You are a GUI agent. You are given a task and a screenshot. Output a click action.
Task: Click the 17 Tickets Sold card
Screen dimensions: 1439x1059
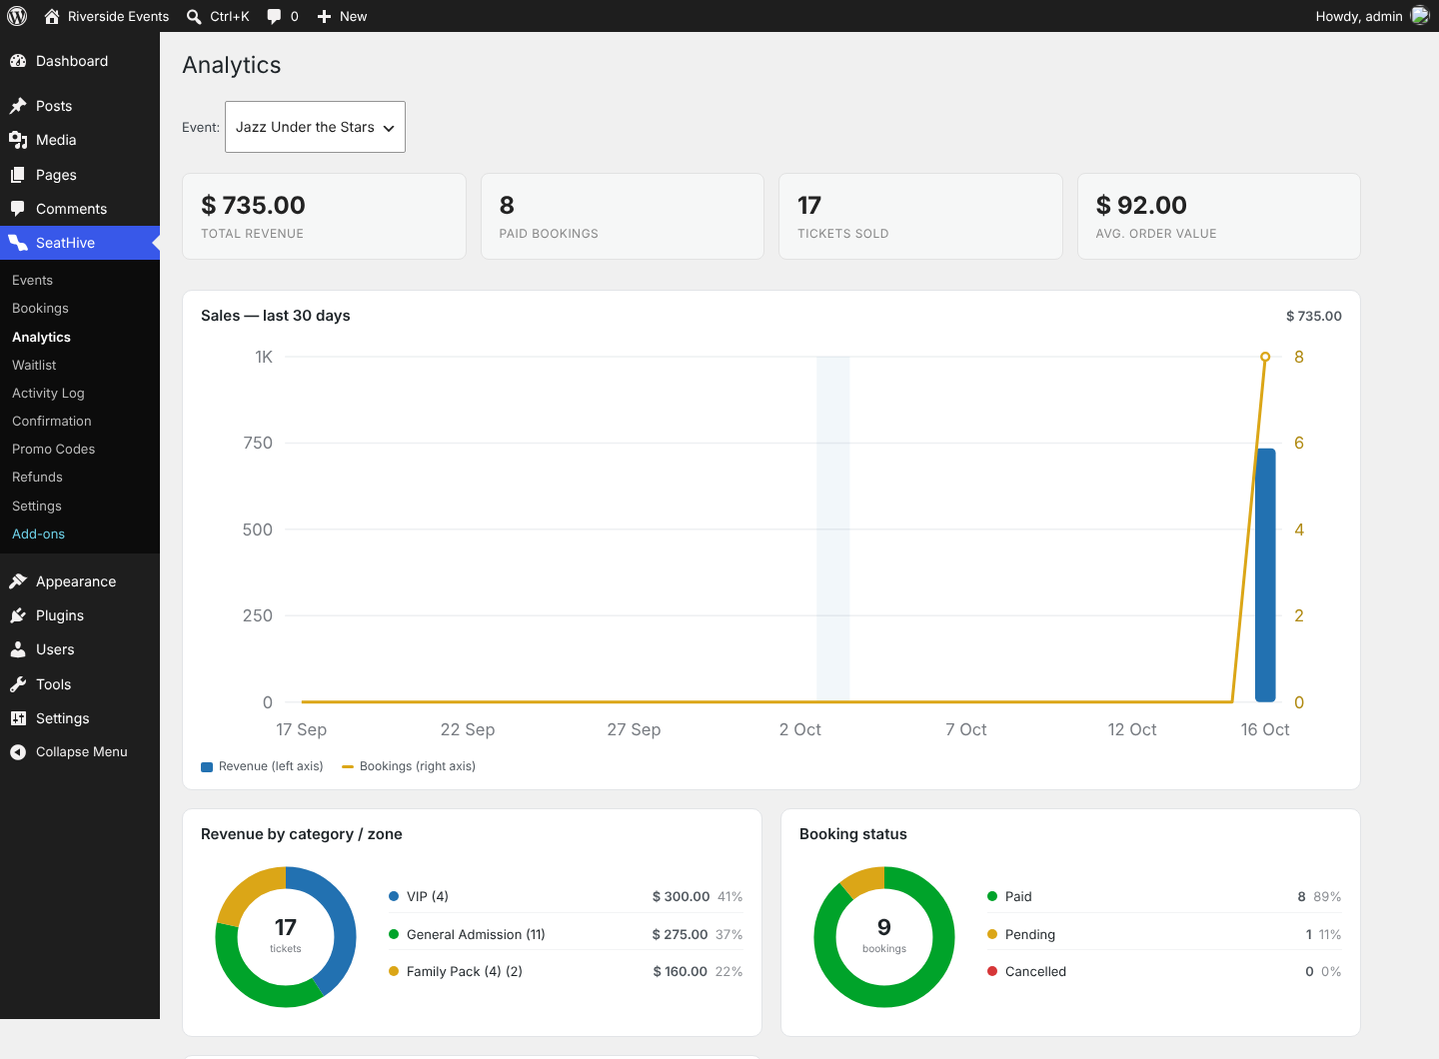(x=920, y=217)
